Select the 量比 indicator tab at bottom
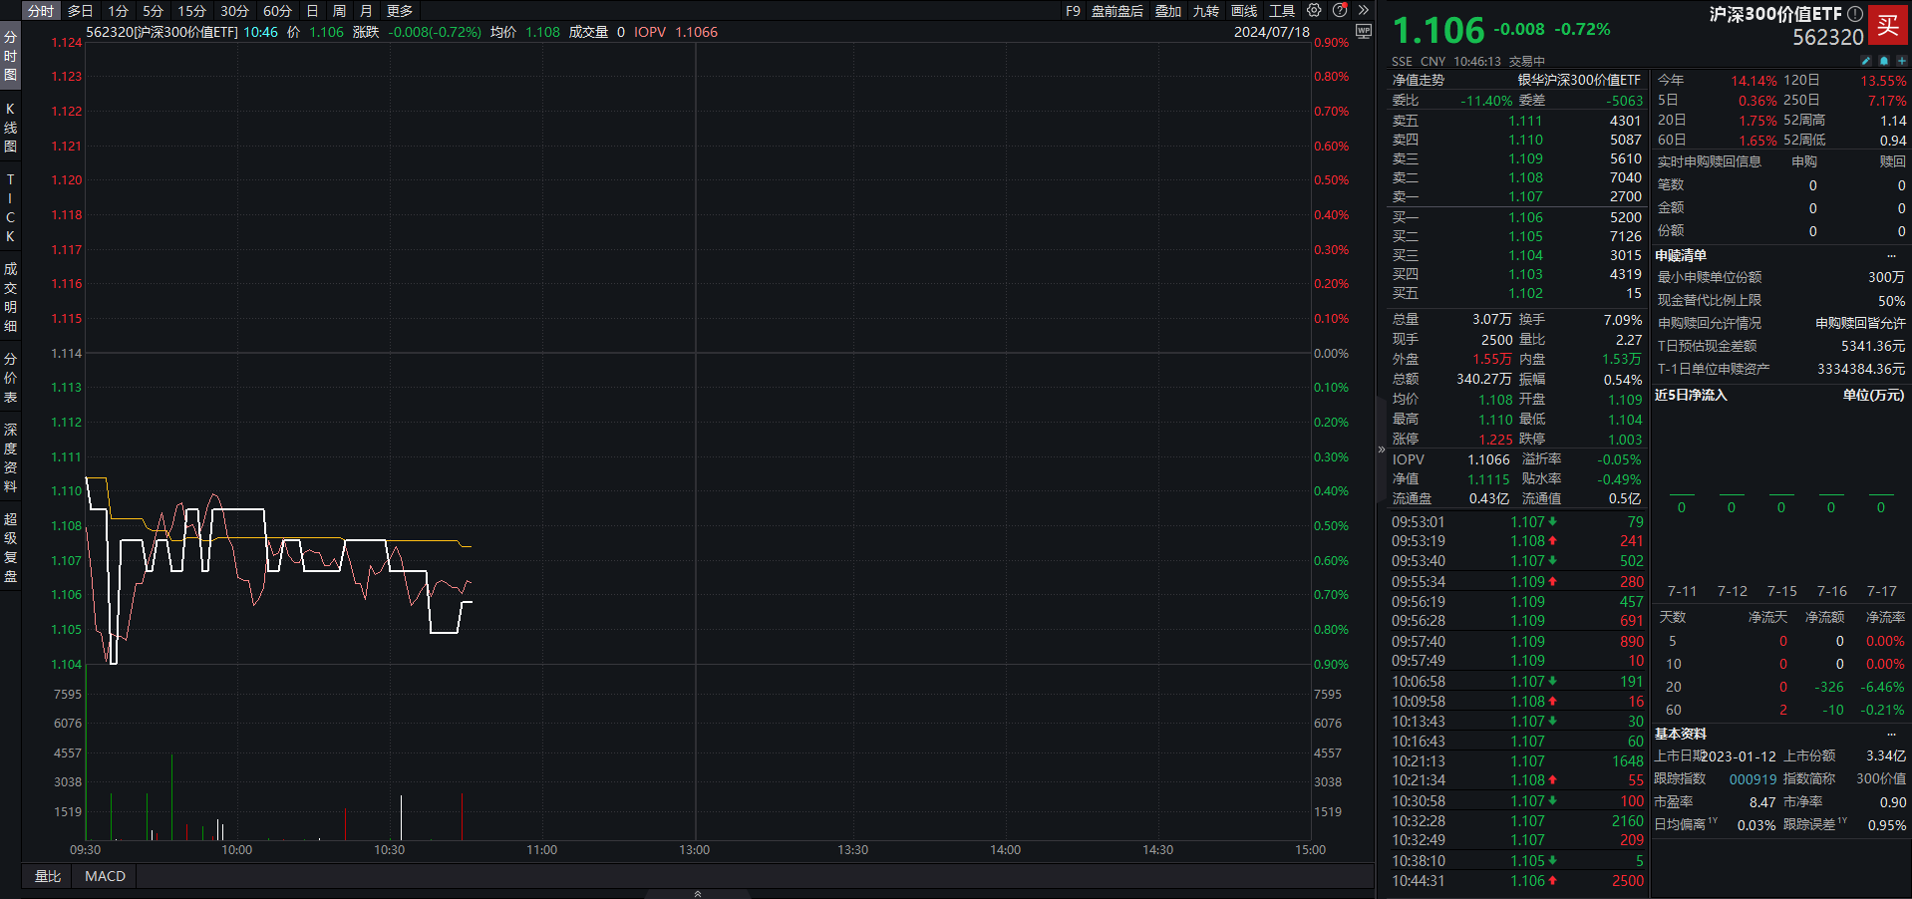Screen dimensions: 1912x899 pyautogui.click(x=48, y=876)
